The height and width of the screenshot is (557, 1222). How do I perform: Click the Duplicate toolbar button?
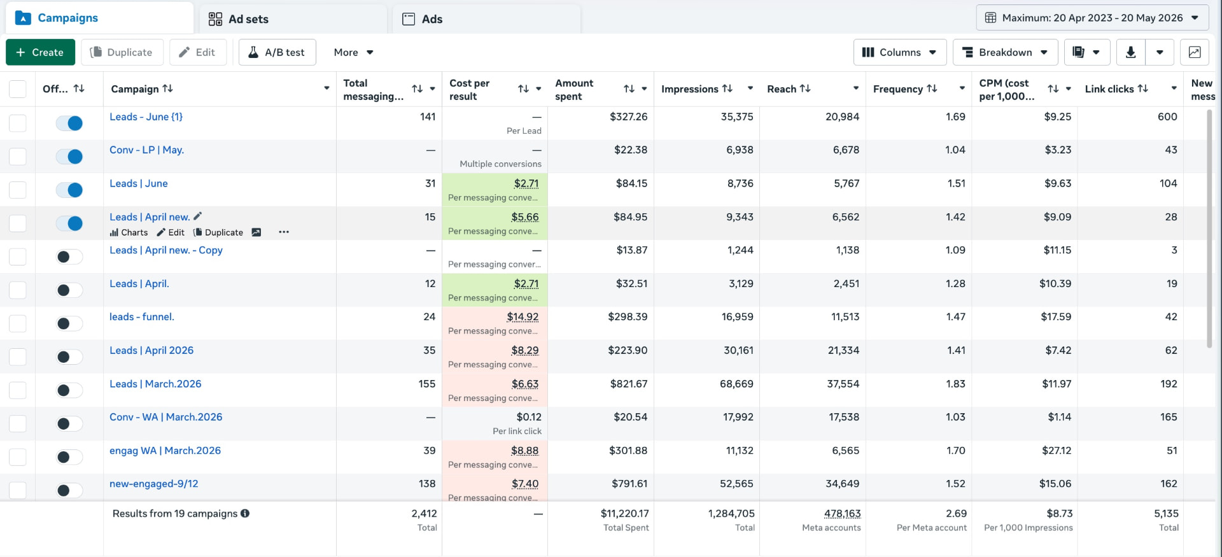tap(122, 52)
